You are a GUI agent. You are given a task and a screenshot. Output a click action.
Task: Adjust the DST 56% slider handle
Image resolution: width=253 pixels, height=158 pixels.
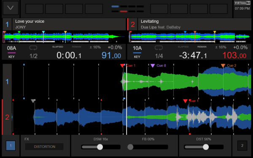206,147
